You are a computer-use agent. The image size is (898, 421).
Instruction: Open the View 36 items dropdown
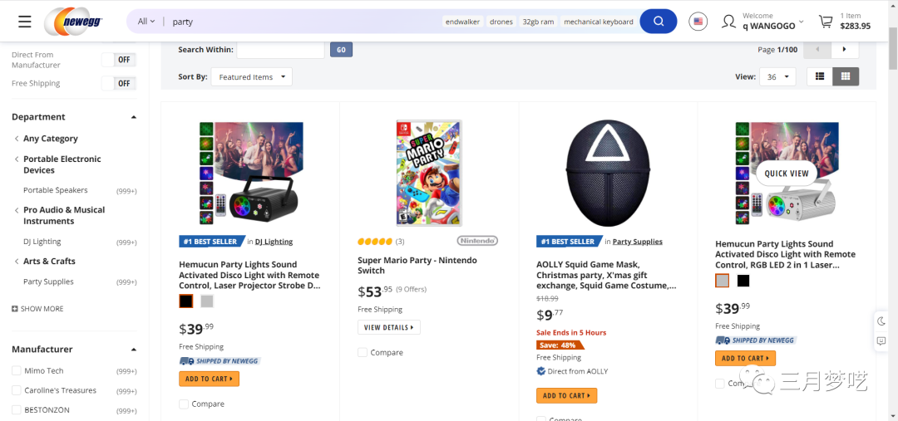click(777, 77)
